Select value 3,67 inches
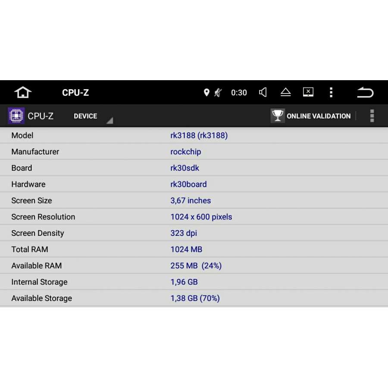388x388 pixels. click(191, 200)
